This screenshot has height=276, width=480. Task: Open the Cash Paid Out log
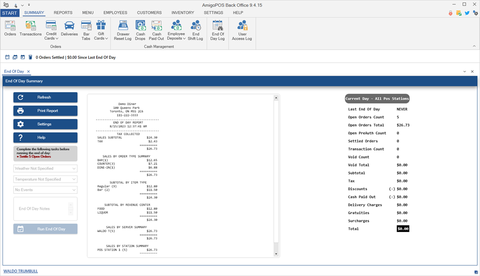point(156,30)
